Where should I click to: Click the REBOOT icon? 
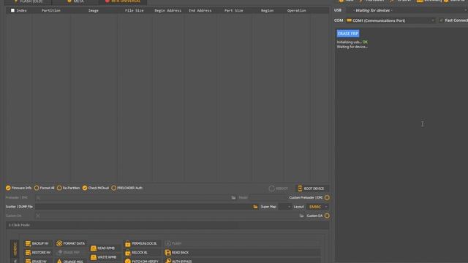click(271, 188)
